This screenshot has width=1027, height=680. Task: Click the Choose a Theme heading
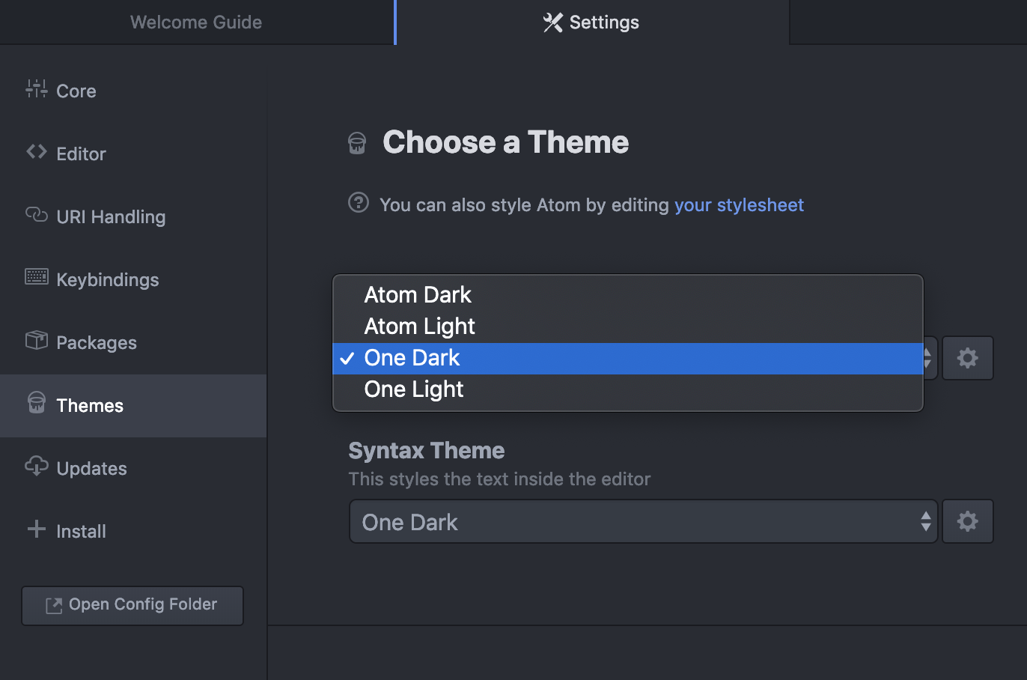505,142
